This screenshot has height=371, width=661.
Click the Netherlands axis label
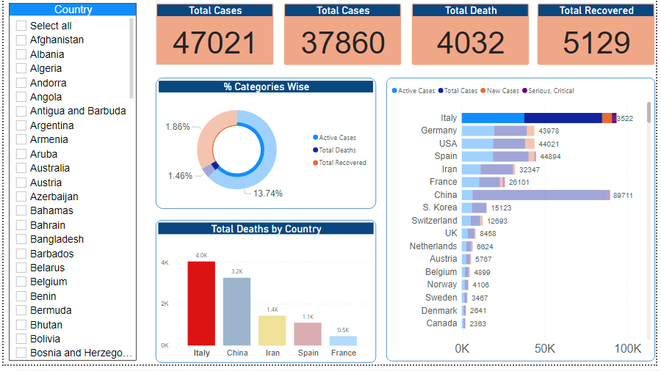click(x=433, y=246)
